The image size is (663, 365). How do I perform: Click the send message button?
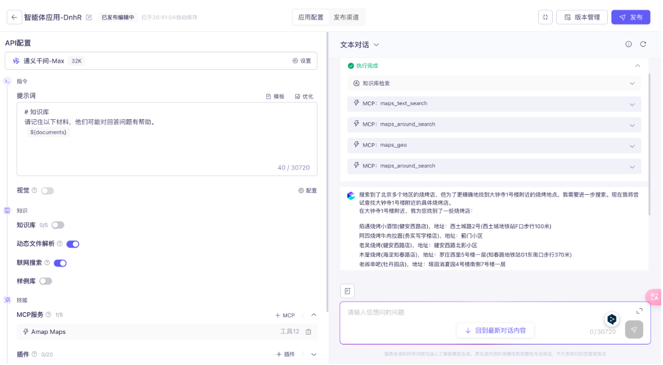634,330
